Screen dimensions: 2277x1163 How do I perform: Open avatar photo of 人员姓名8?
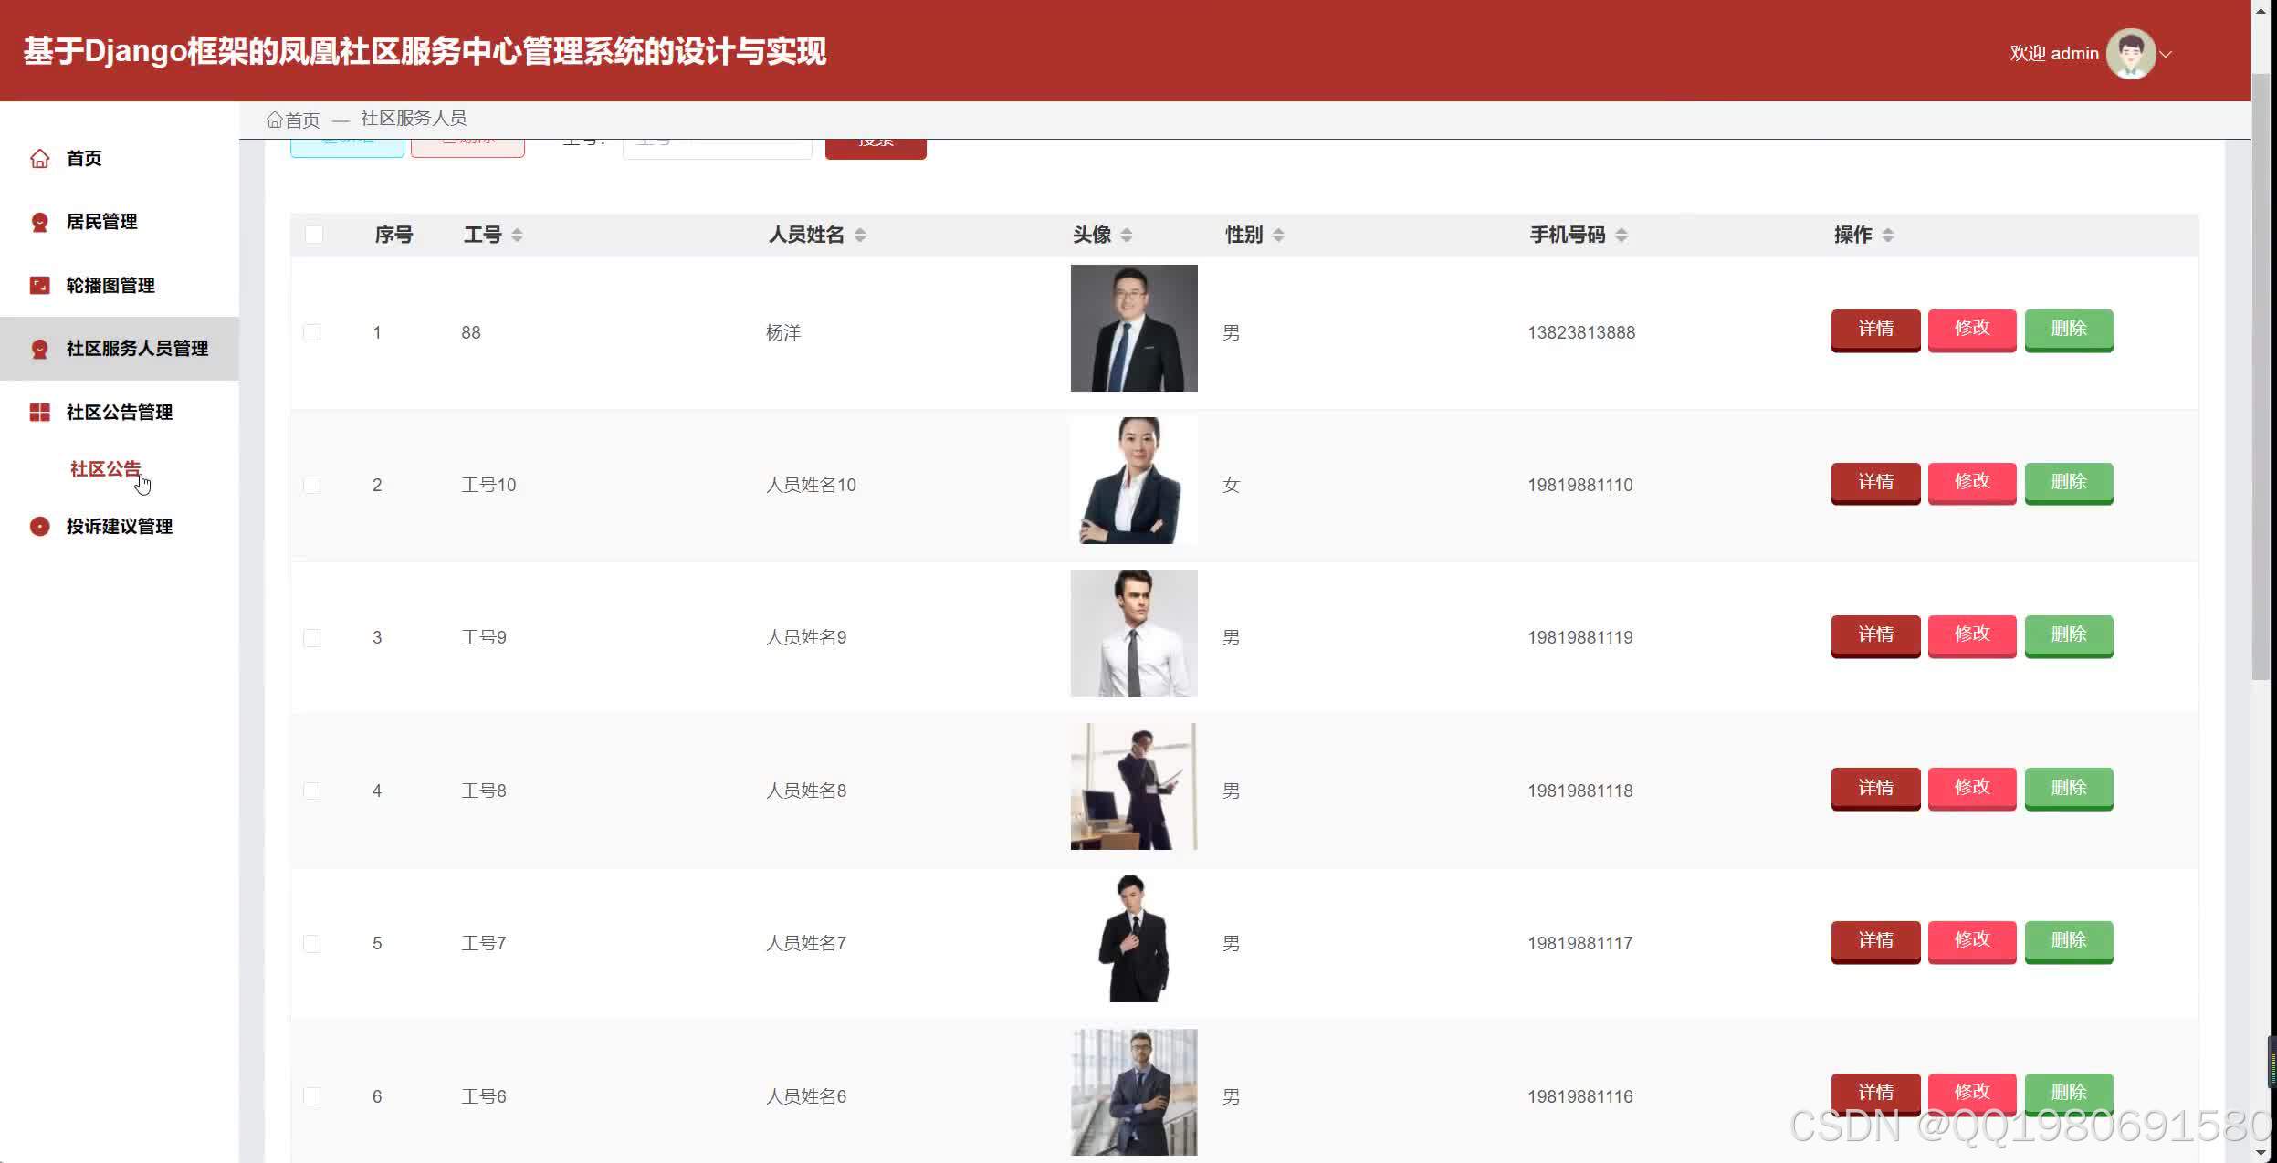click(1133, 787)
